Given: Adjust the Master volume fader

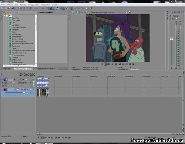Looking at the screenshot, I should 172,39.
